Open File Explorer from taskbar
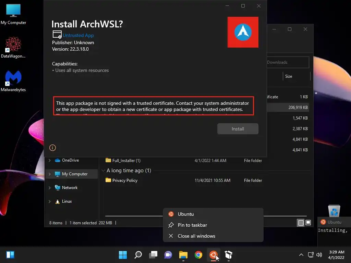The width and height of the screenshot is (351, 263). click(x=183, y=255)
